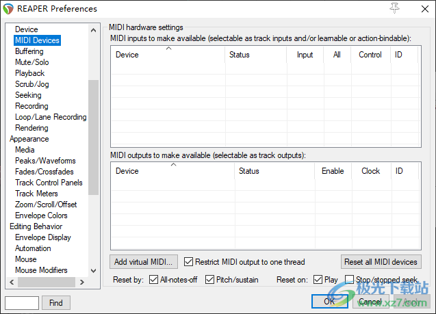Toggle the Play reset checkbox
The height and width of the screenshot is (314, 436).
(318, 280)
